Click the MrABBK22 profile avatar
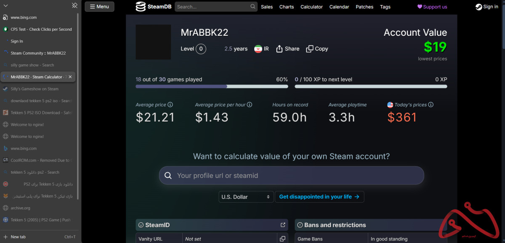Viewport: 505px width, 243px height. [x=153, y=42]
